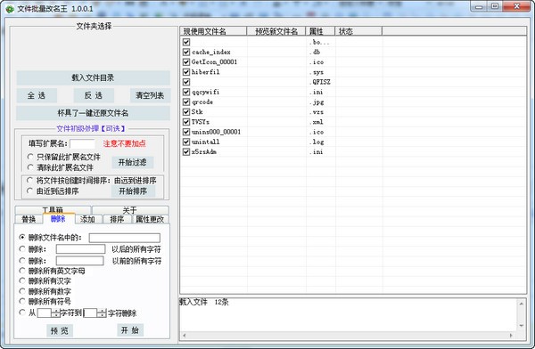
Task: Click 开始 button at bottom
Action: pyautogui.click(x=130, y=330)
